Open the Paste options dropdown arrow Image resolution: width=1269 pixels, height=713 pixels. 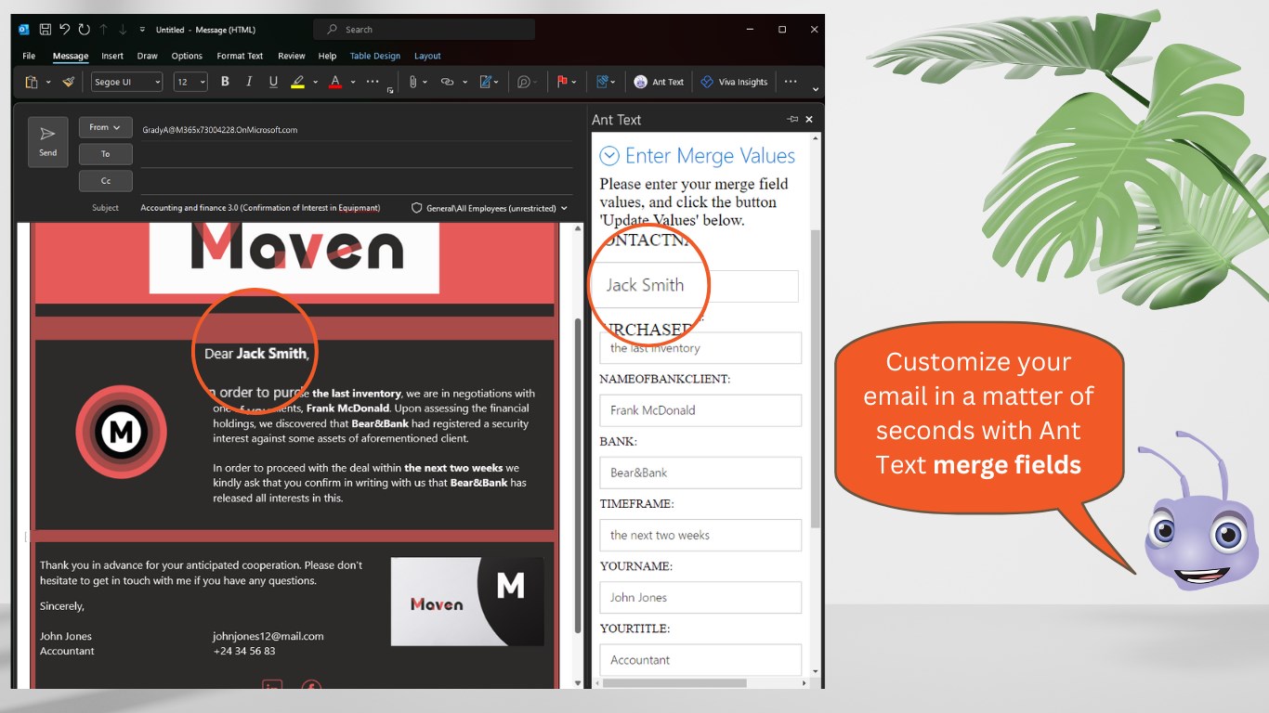pyautogui.click(x=48, y=82)
